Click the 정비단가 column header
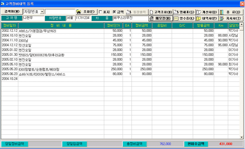245x149 pixels. pos(114,25)
